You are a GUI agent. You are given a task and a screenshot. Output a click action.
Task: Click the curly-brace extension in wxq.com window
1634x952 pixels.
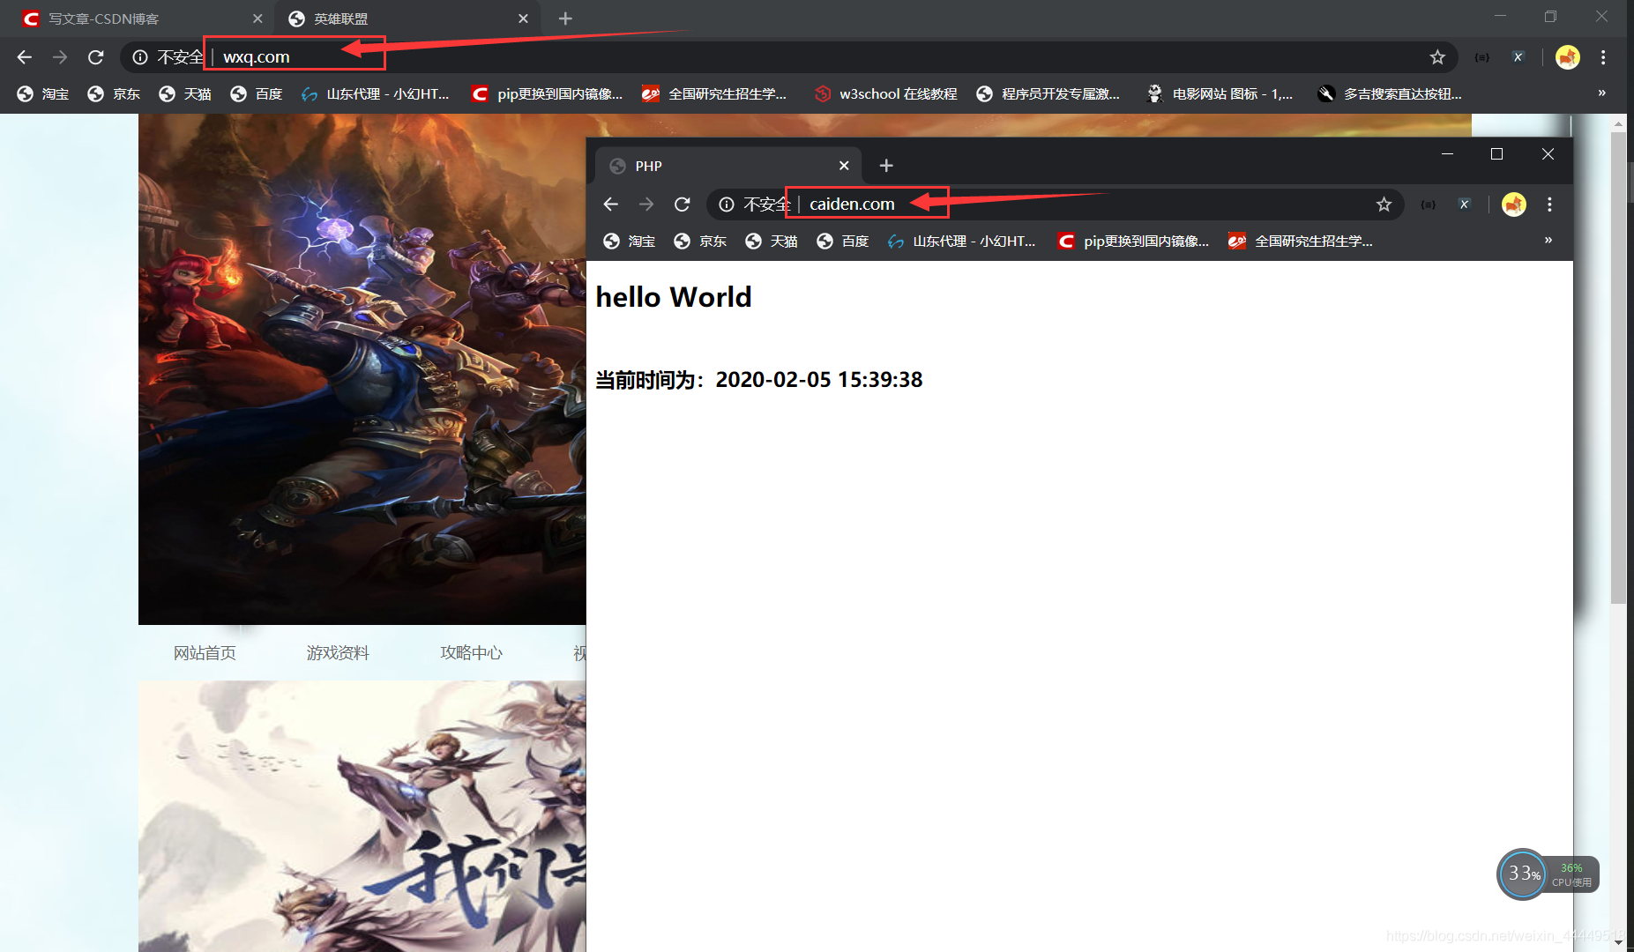point(1481,57)
